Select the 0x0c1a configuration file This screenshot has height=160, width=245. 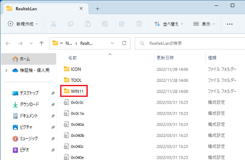click(78, 113)
